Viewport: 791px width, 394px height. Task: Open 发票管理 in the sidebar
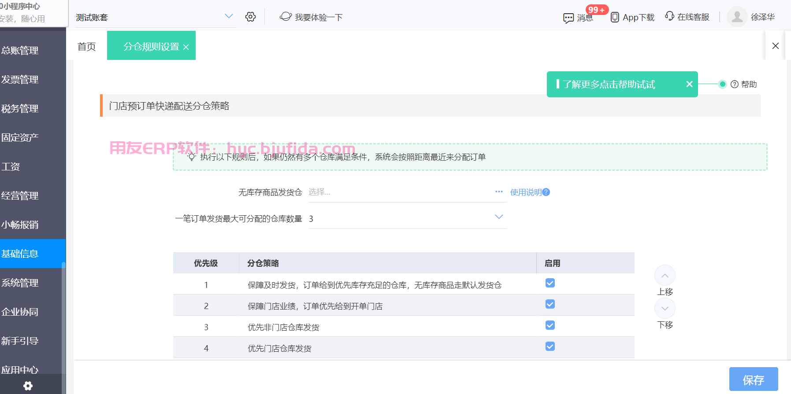tap(33, 79)
